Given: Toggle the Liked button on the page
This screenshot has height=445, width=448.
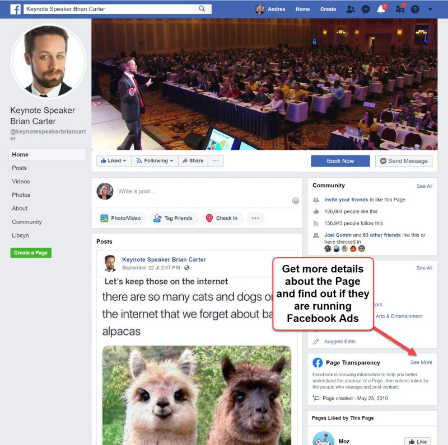Looking at the screenshot, I should 113,160.
